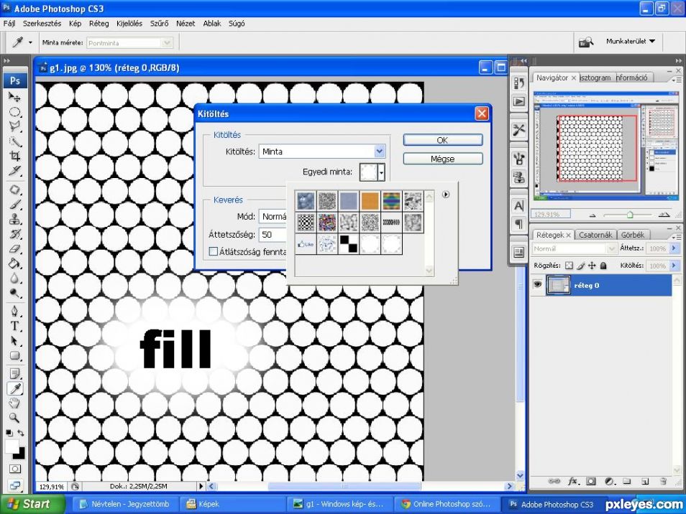Select the History Brush tool

(x=15, y=234)
